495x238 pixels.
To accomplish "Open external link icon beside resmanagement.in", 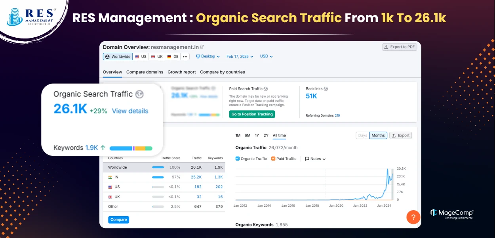I will (202, 47).
